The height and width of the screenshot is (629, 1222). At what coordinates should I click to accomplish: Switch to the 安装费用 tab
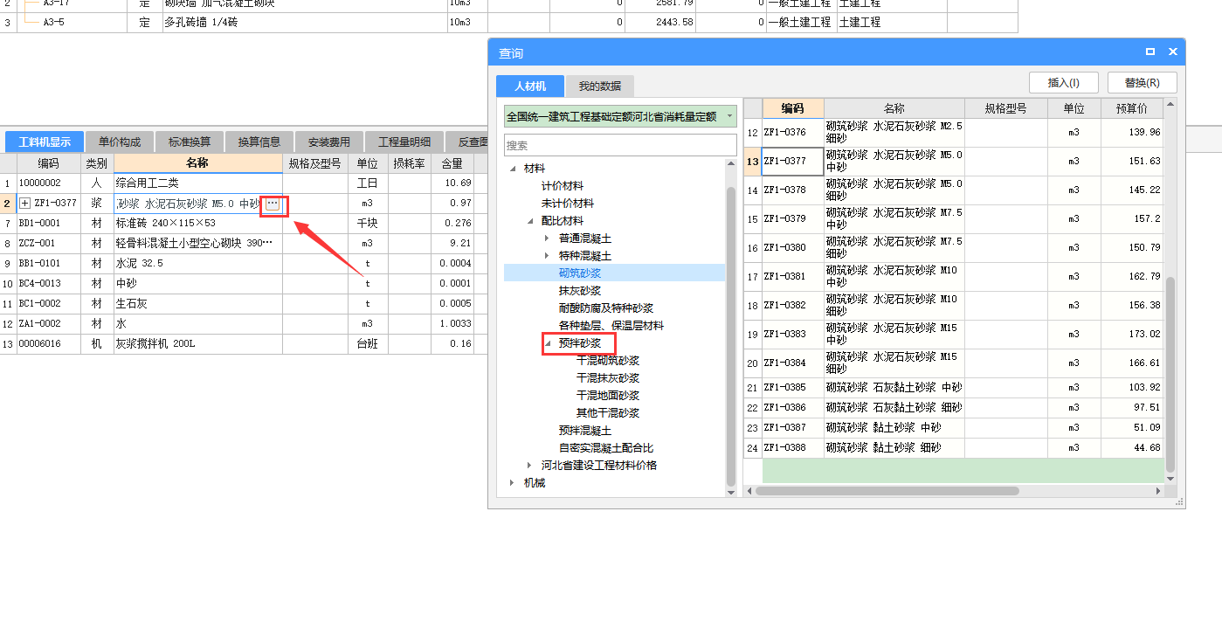click(x=329, y=142)
